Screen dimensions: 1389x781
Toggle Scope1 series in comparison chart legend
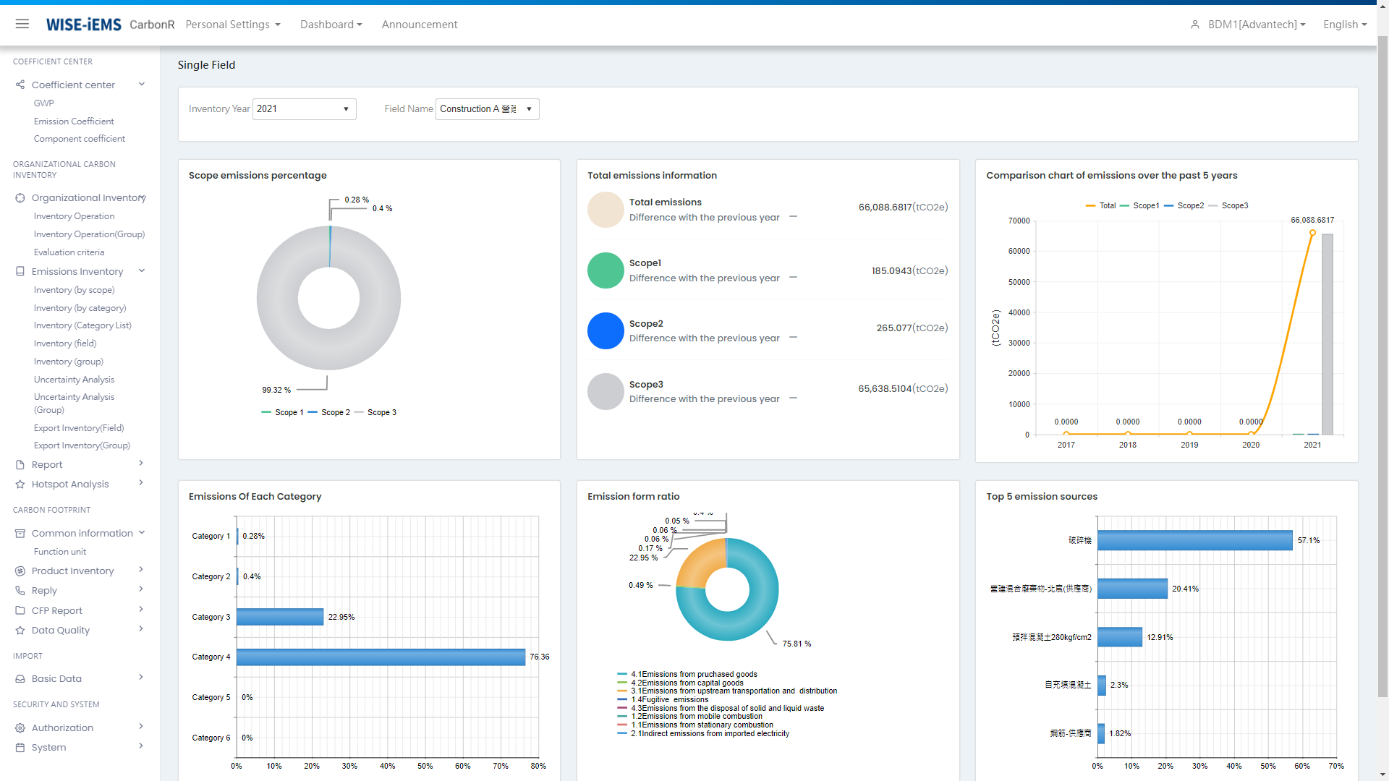click(1139, 205)
